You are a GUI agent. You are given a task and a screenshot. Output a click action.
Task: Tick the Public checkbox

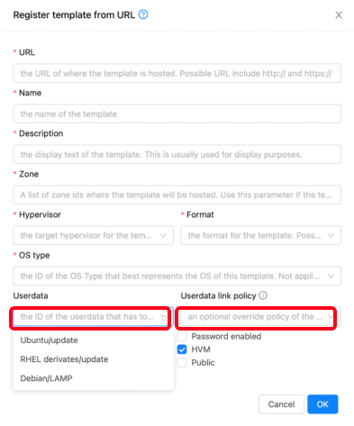tap(182, 363)
